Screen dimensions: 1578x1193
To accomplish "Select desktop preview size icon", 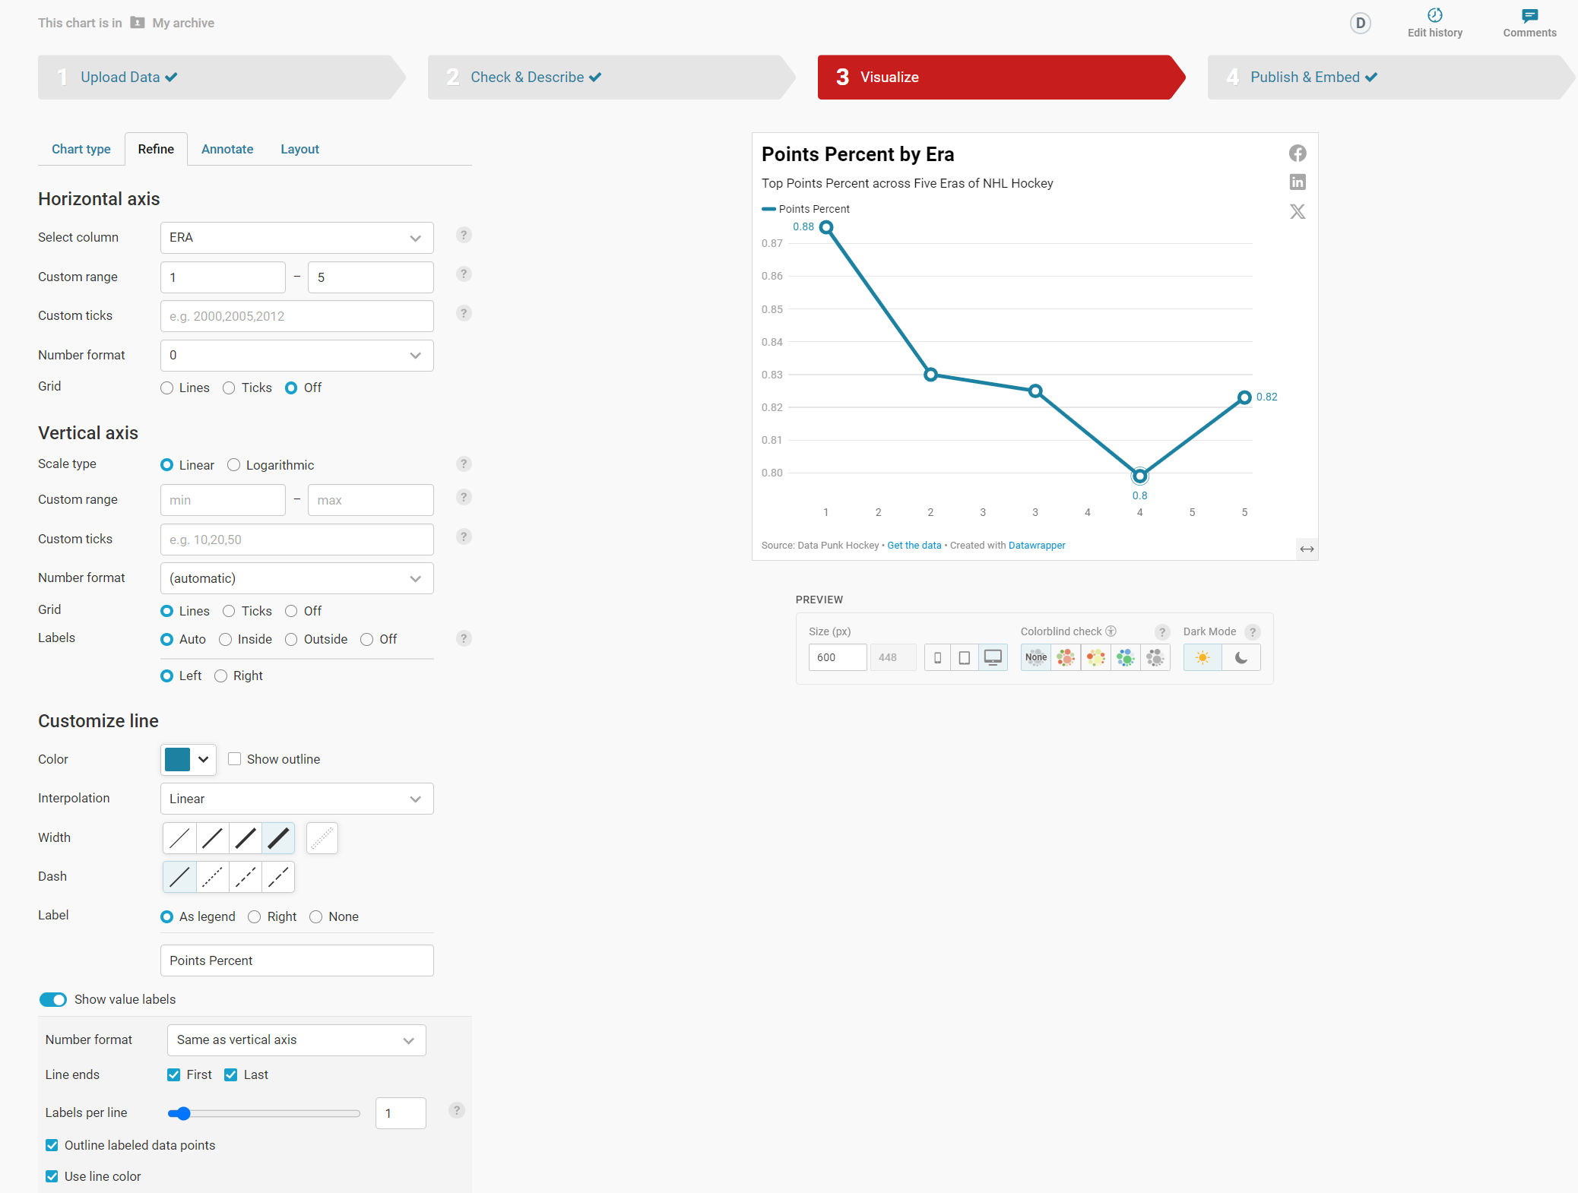I will [993, 657].
